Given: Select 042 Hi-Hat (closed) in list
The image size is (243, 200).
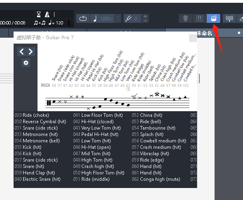Looking at the screenshot, I should tap(97, 122).
